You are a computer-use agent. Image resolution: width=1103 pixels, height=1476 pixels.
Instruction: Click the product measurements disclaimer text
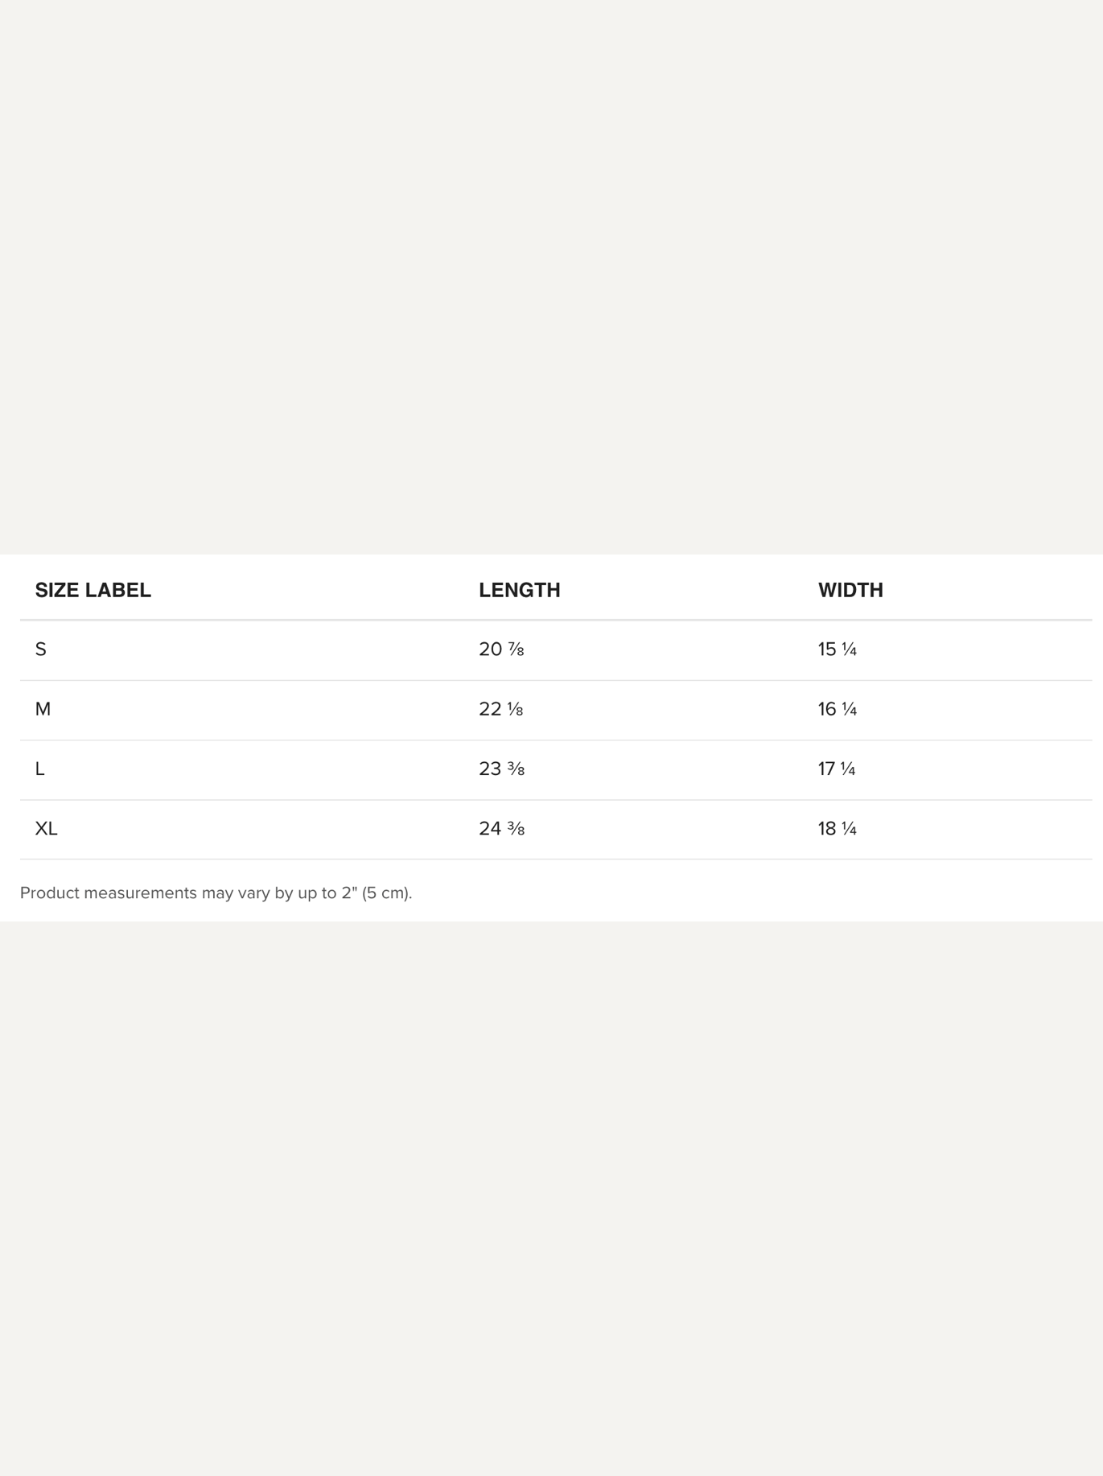click(x=216, y=893)
